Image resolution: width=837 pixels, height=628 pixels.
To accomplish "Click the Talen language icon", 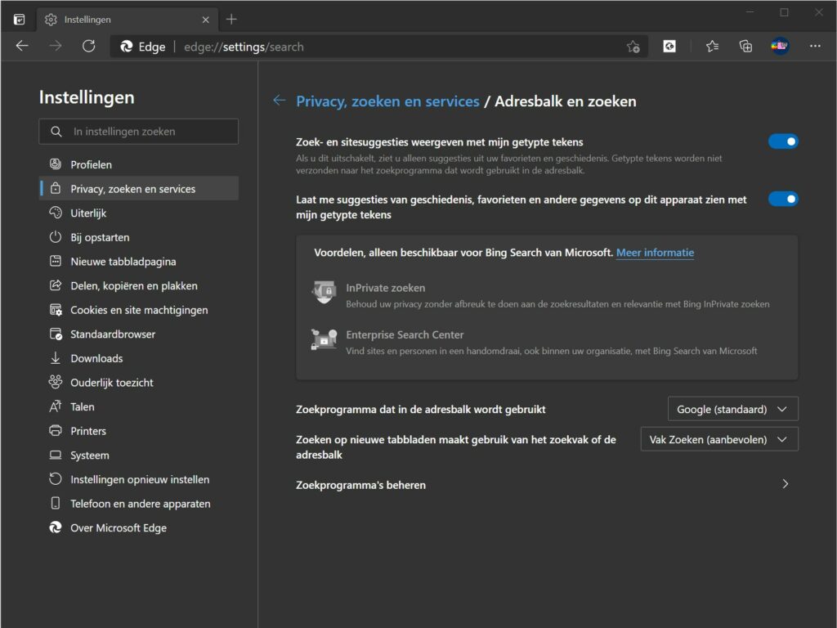I will pyautogui.click(x=56, y=406).
